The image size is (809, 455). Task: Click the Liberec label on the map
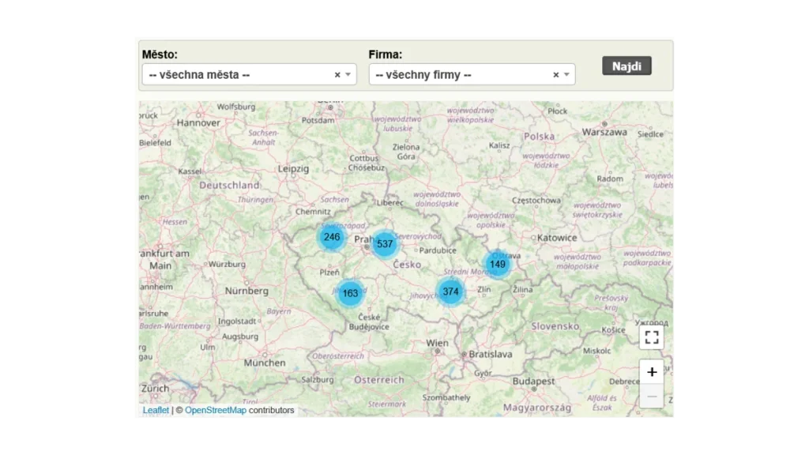click(389, 203)
